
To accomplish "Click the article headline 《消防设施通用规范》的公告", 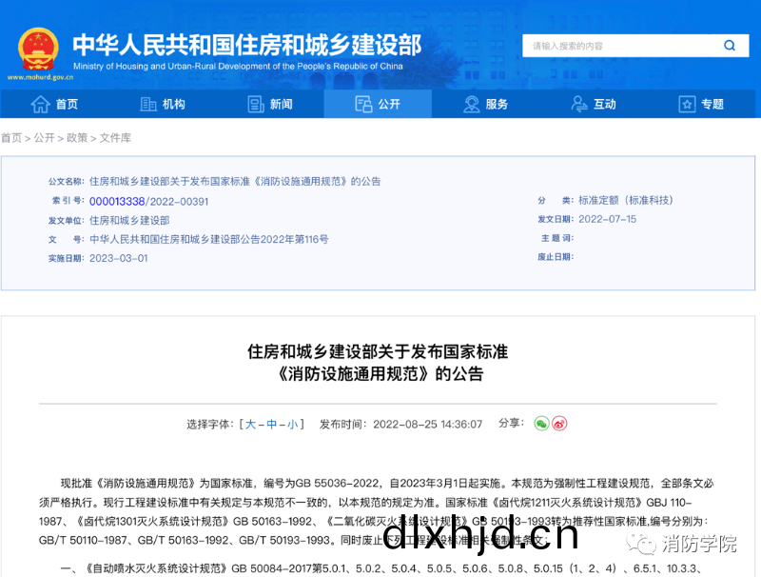I will click(380, 373).
